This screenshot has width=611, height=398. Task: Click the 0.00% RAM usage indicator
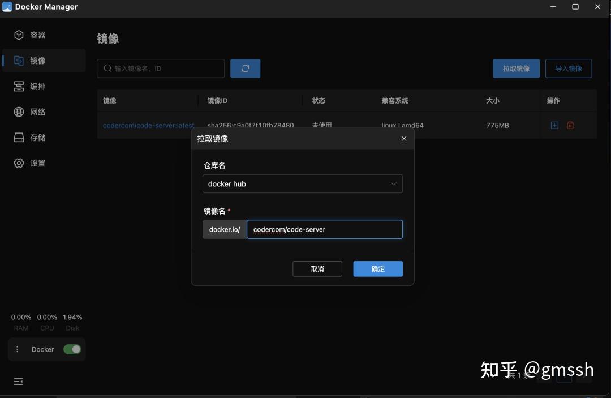pos(21,322)
